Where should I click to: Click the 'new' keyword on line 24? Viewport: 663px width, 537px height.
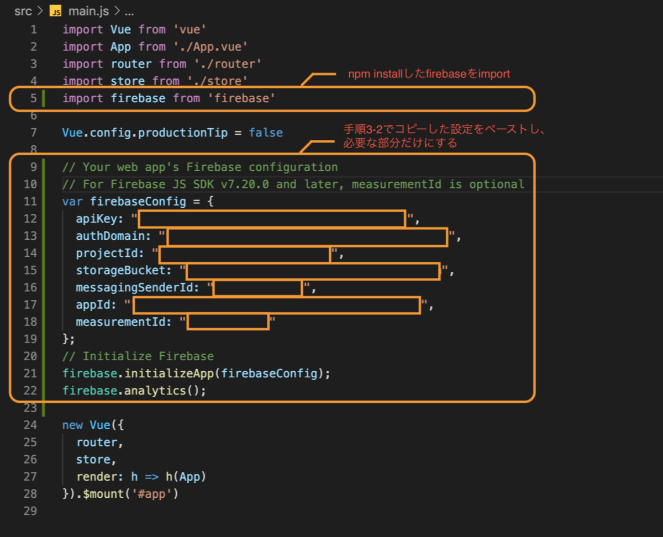pyautogui.click(x=73, y=425)
